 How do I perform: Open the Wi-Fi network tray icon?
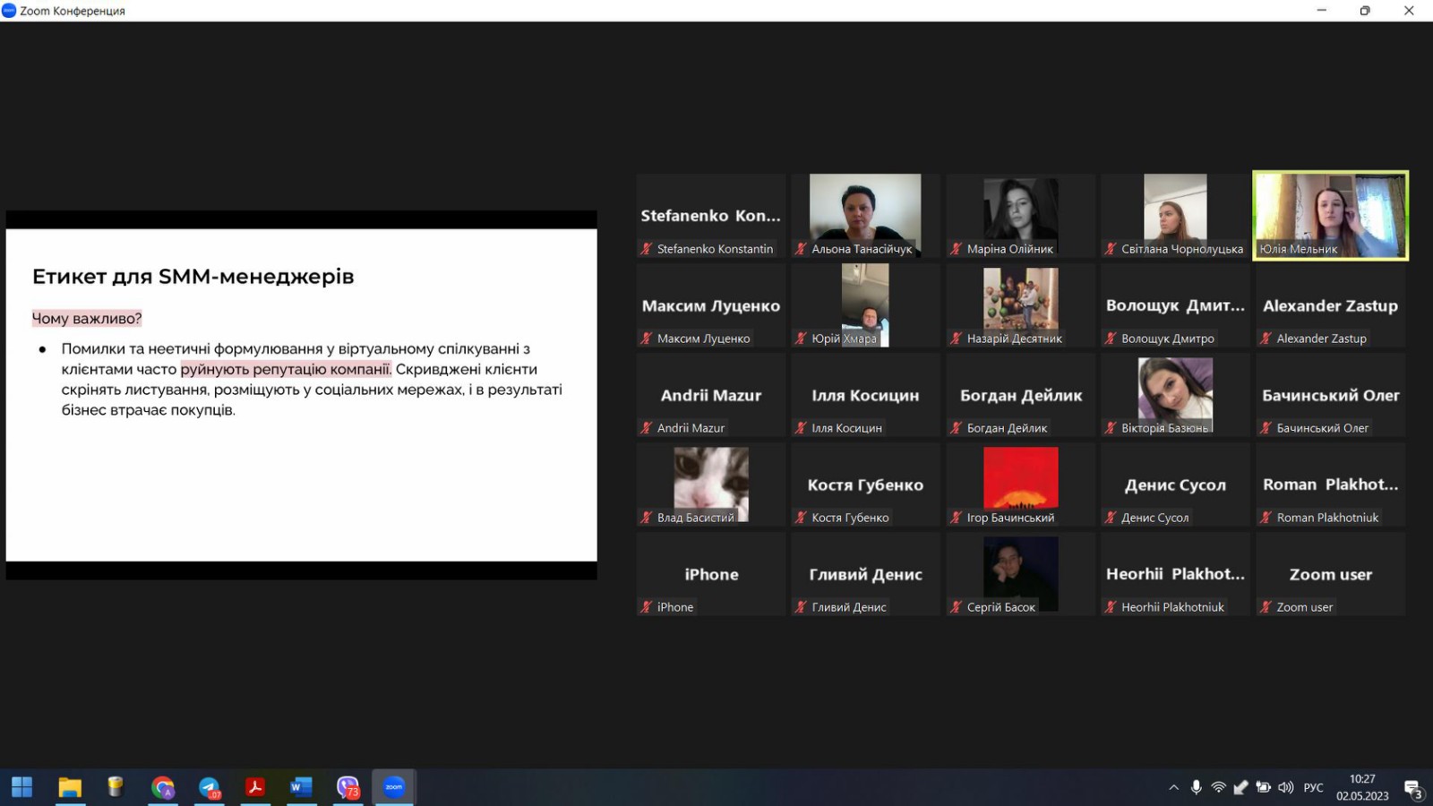[x=1218, y=787]
